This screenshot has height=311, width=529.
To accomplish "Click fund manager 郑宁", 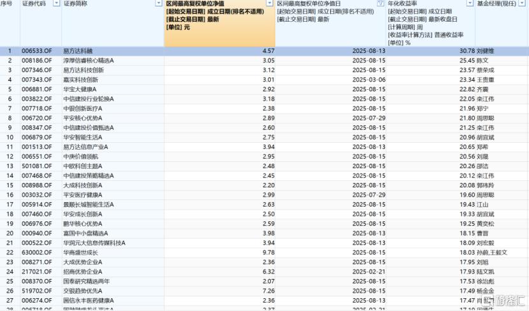I will click(x=482, y=108).
